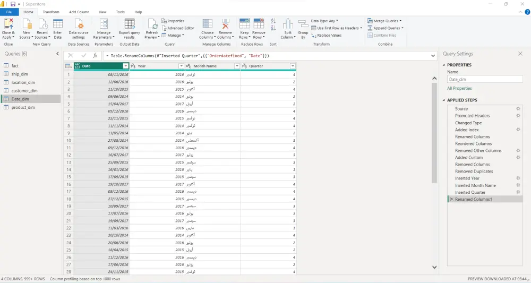Click the Save icon in title bar
Screen dimensions: 531x283
[x=13, y=4]
